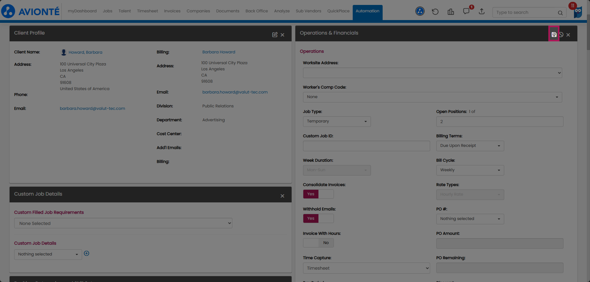Click the edit icon in Client Profile header

275,35
